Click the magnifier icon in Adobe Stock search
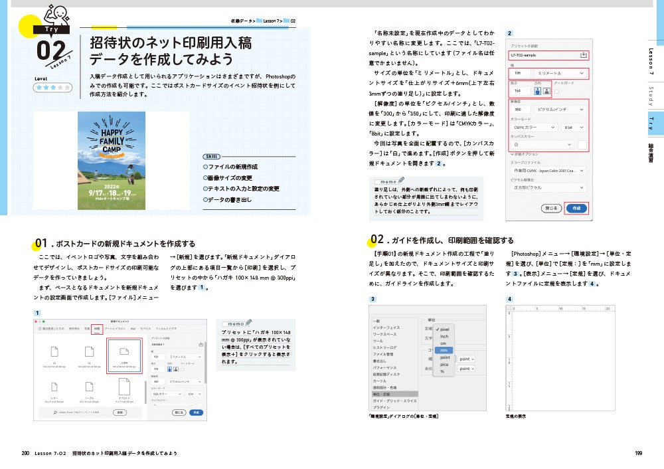This screenshot has width=664, height=469. click(x=55, y=413)
